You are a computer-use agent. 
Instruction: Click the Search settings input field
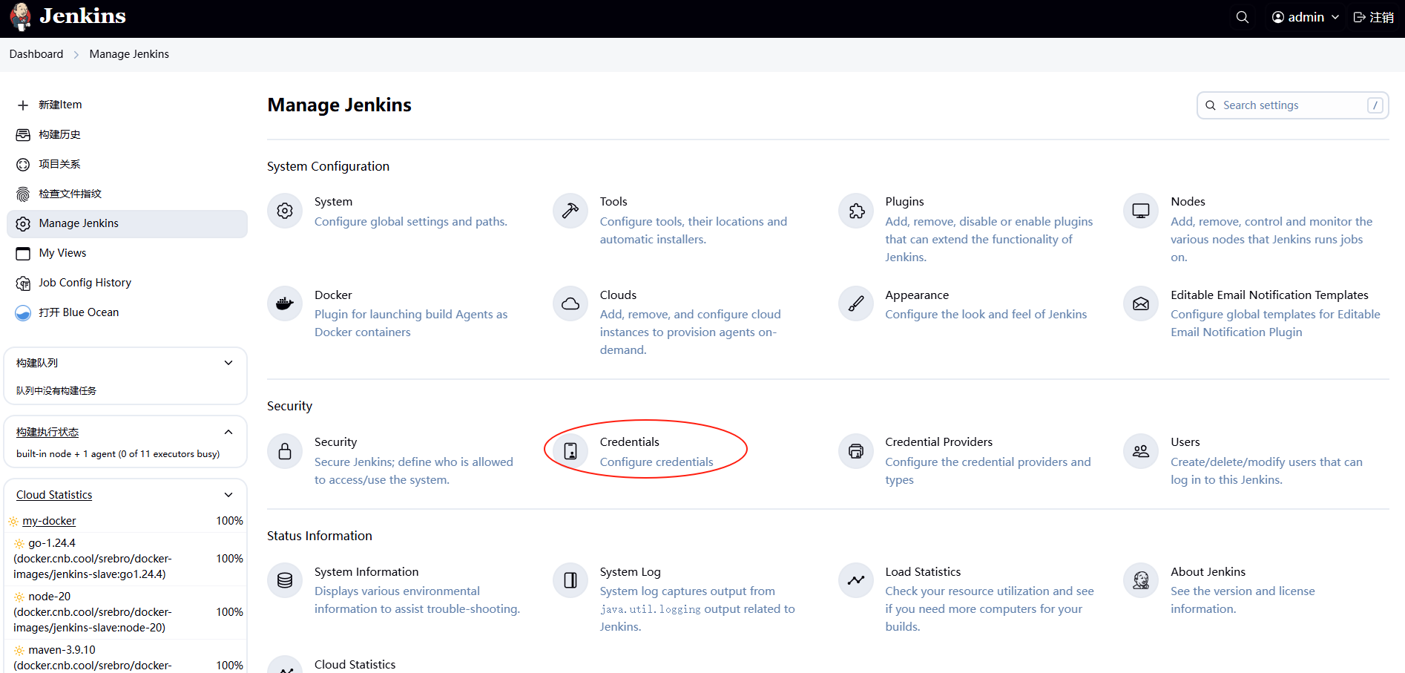click(1292, 105)
